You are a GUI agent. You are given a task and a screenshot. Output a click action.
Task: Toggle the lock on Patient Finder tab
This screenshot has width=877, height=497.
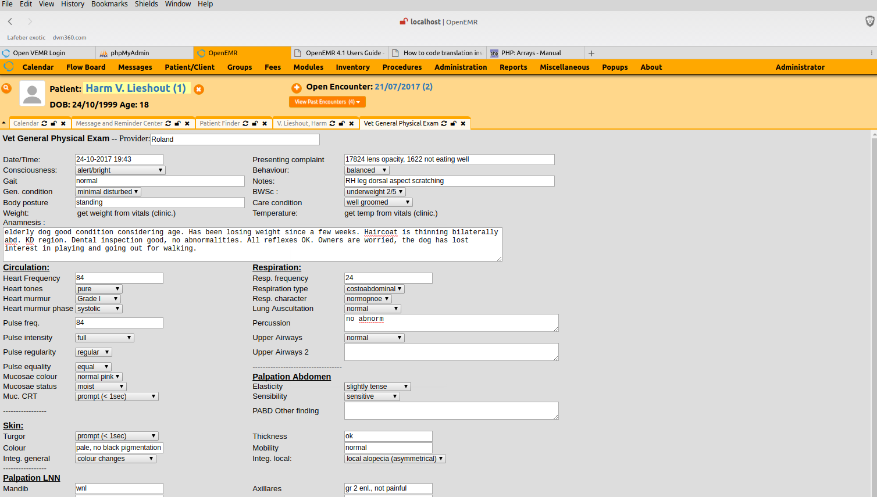click(x=255, y=123)
